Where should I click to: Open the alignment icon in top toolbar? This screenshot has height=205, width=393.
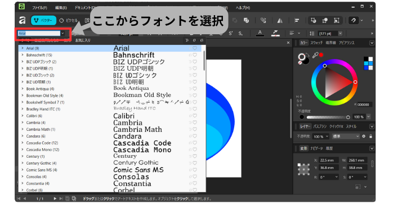[x=297, y=20]
